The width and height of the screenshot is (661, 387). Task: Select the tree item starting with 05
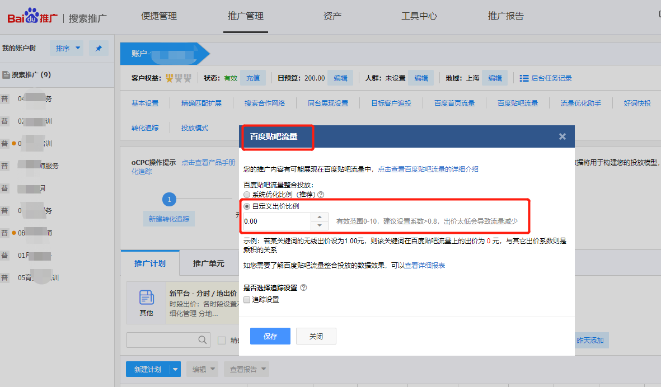coord(39,278)
